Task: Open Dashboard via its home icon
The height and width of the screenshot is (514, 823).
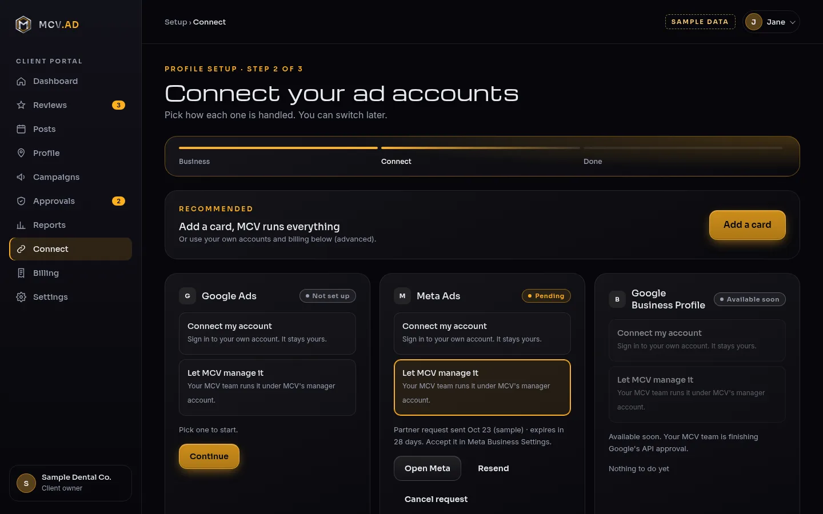Action: click(21, 81)
